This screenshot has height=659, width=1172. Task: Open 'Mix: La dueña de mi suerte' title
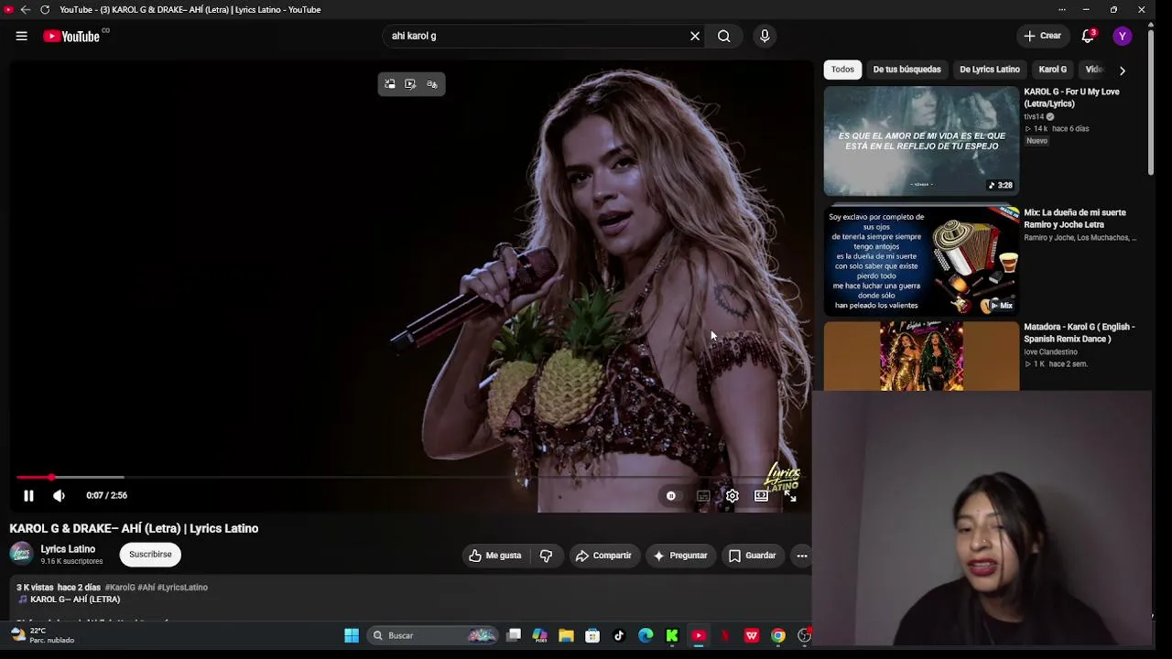click(x=1075, y=219)
